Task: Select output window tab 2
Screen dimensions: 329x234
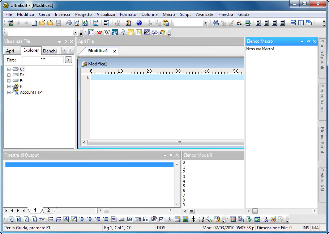Action: tap(48, 210)
